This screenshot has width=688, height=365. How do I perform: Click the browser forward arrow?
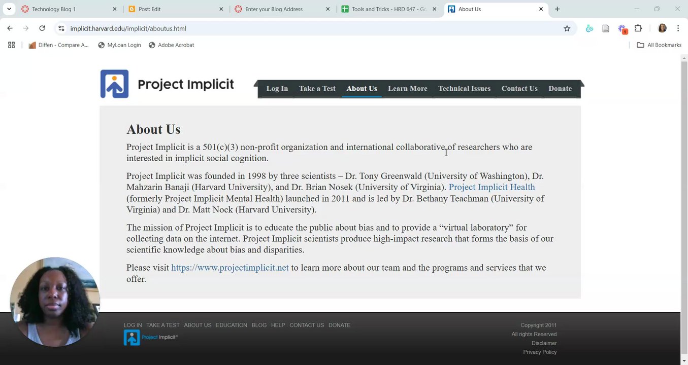(x=26, y=28)
